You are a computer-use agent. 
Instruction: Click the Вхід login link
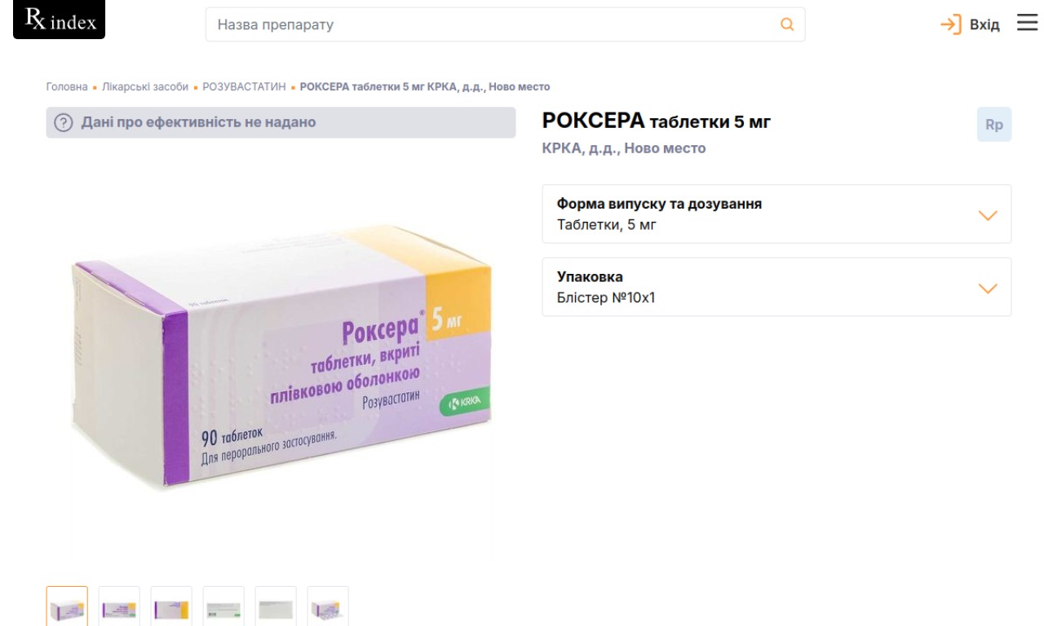984,24
